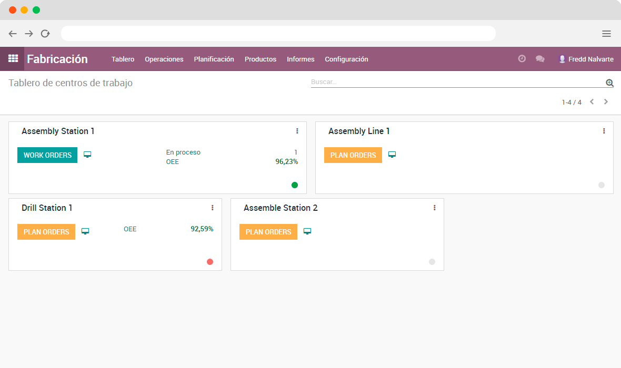The height and width of the screenshot is (368, 621).
Task: Click PLAN ORDERS on Assemble Station 2
Action: click(x=268, y=232)
